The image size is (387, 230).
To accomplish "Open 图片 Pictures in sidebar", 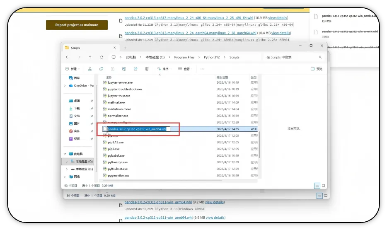I will point(74,123).
